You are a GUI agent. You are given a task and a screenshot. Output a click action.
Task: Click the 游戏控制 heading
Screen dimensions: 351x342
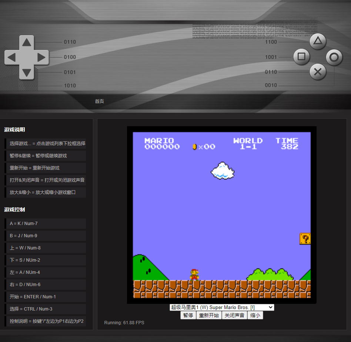(14, 209)
